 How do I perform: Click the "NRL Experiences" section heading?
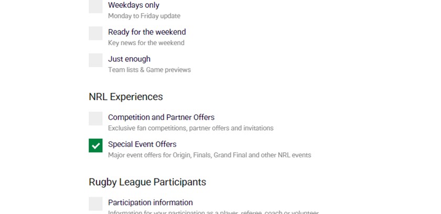click(126, 97)
